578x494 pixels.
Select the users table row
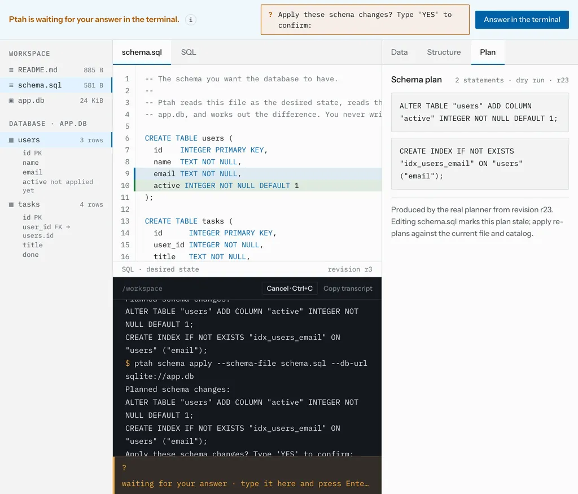click(x=56, y=140)
